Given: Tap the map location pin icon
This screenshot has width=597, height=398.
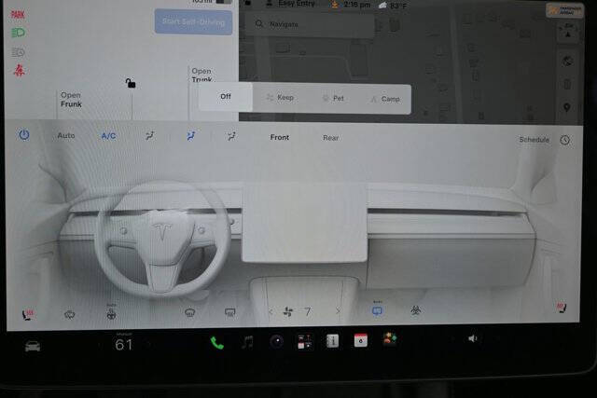Looking at the screenshot, I should [567, 108].
